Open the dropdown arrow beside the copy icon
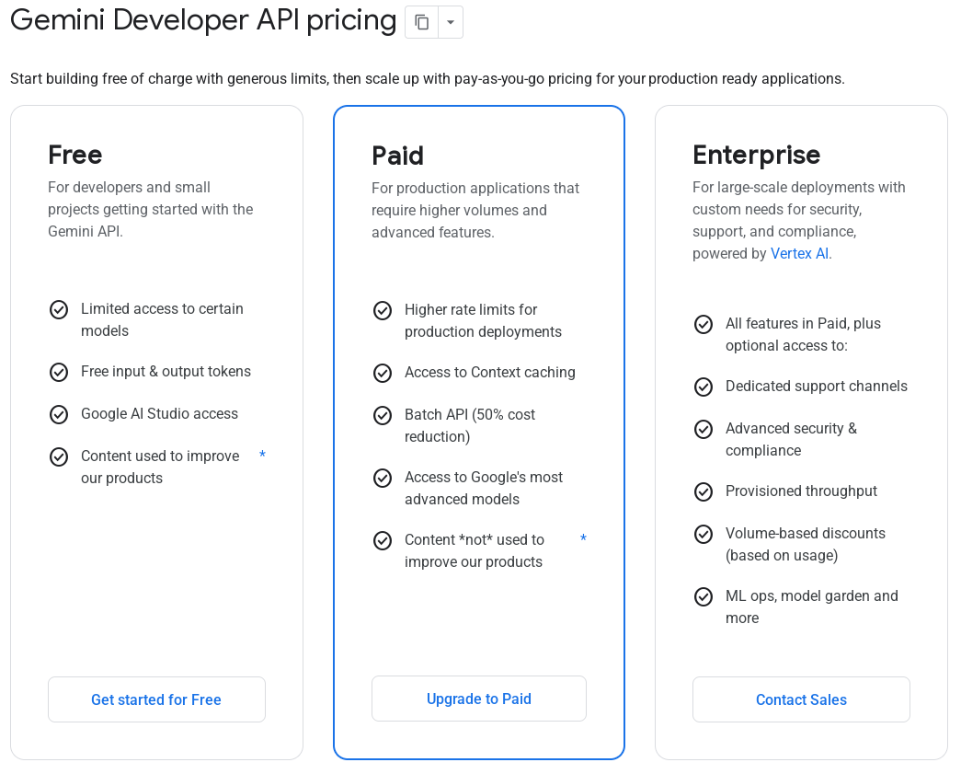Screen dimensions: 961x774 pyautogui.click(x=451, y=23)
